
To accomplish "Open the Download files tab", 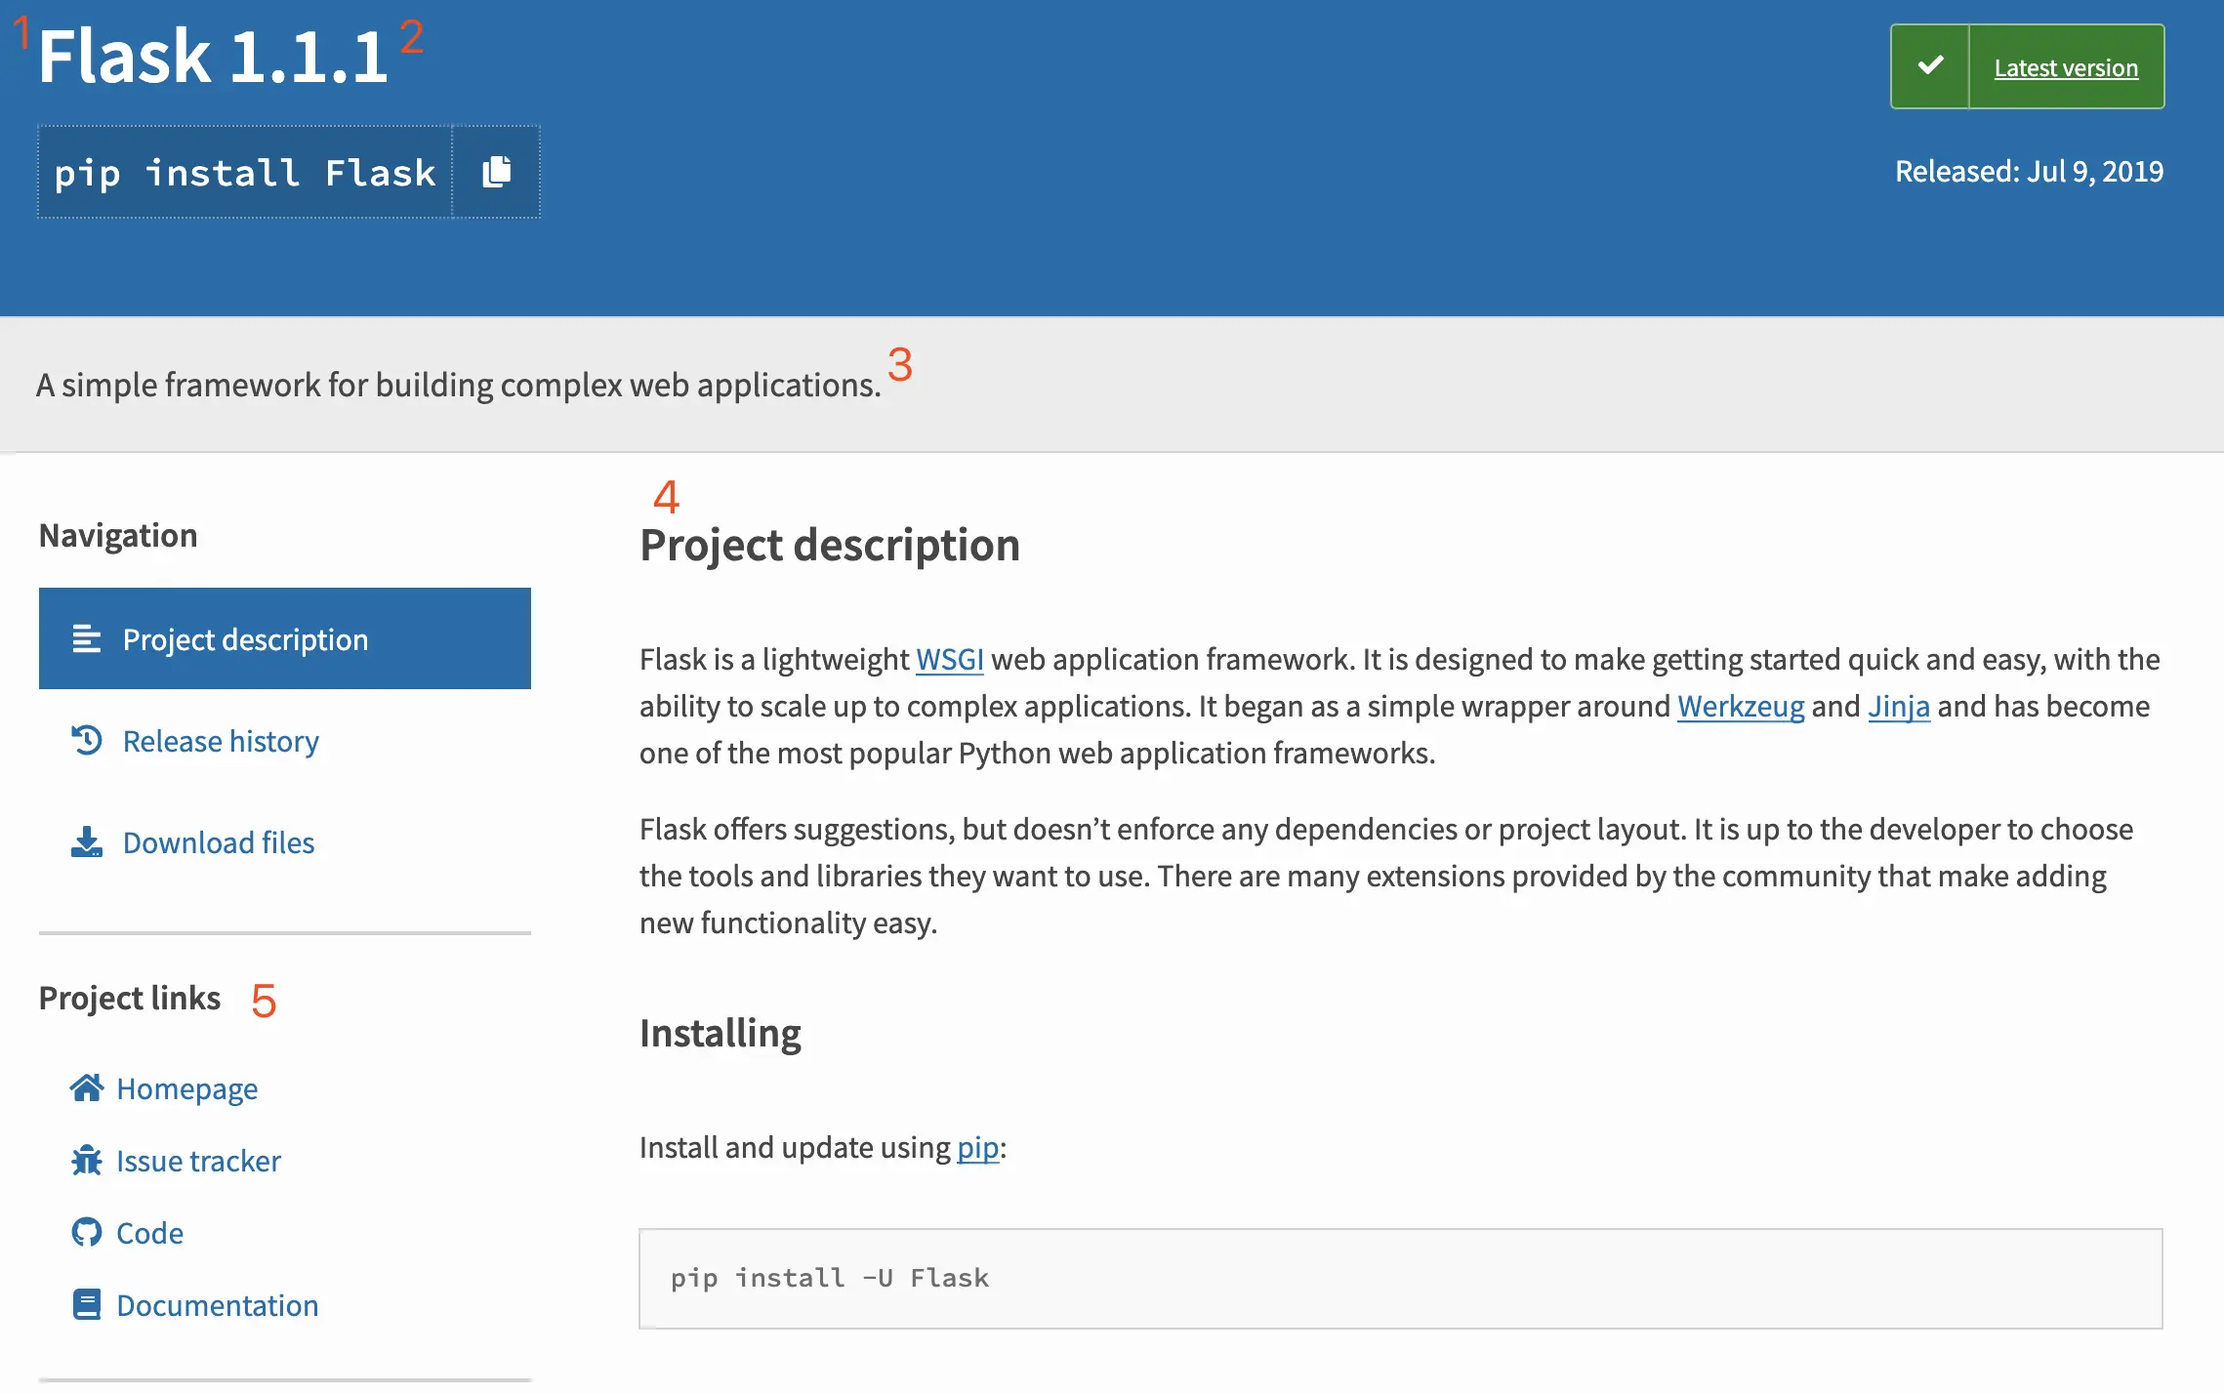I will tap(219, 842).
